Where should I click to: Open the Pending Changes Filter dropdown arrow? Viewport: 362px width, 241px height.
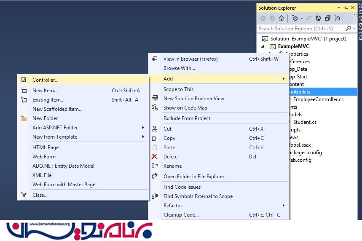tap(301, 18)
